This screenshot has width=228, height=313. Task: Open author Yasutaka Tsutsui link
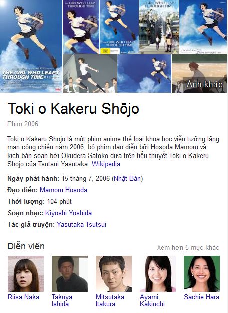(x=81, y=225)
